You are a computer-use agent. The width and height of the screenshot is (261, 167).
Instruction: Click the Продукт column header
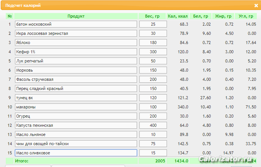tap(76, 16)
